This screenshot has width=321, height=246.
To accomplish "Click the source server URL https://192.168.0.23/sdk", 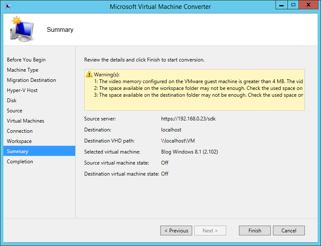I will 188,119.
